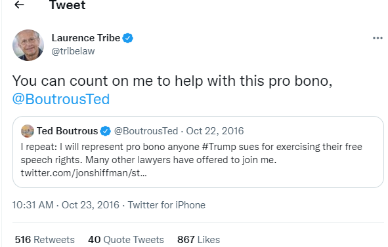This screenshot has height=247, width=388.
Task: Click the 10:31 AM · Oct 23, 2016 timestamp
Action: (x=66, y=205)
